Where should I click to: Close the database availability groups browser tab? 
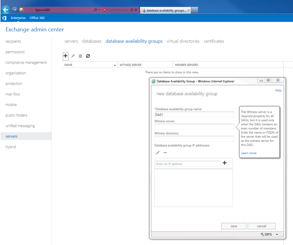[x=188, y=11]
